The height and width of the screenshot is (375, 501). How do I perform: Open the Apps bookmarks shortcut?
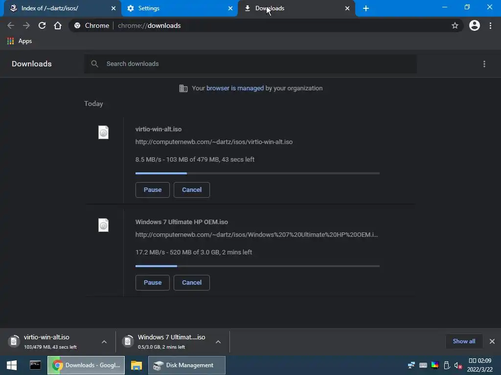(x=20, y=41)
